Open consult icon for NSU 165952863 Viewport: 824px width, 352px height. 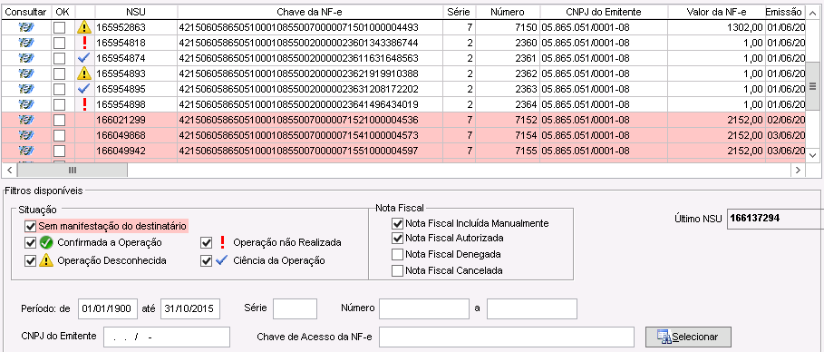click(25, 27)
